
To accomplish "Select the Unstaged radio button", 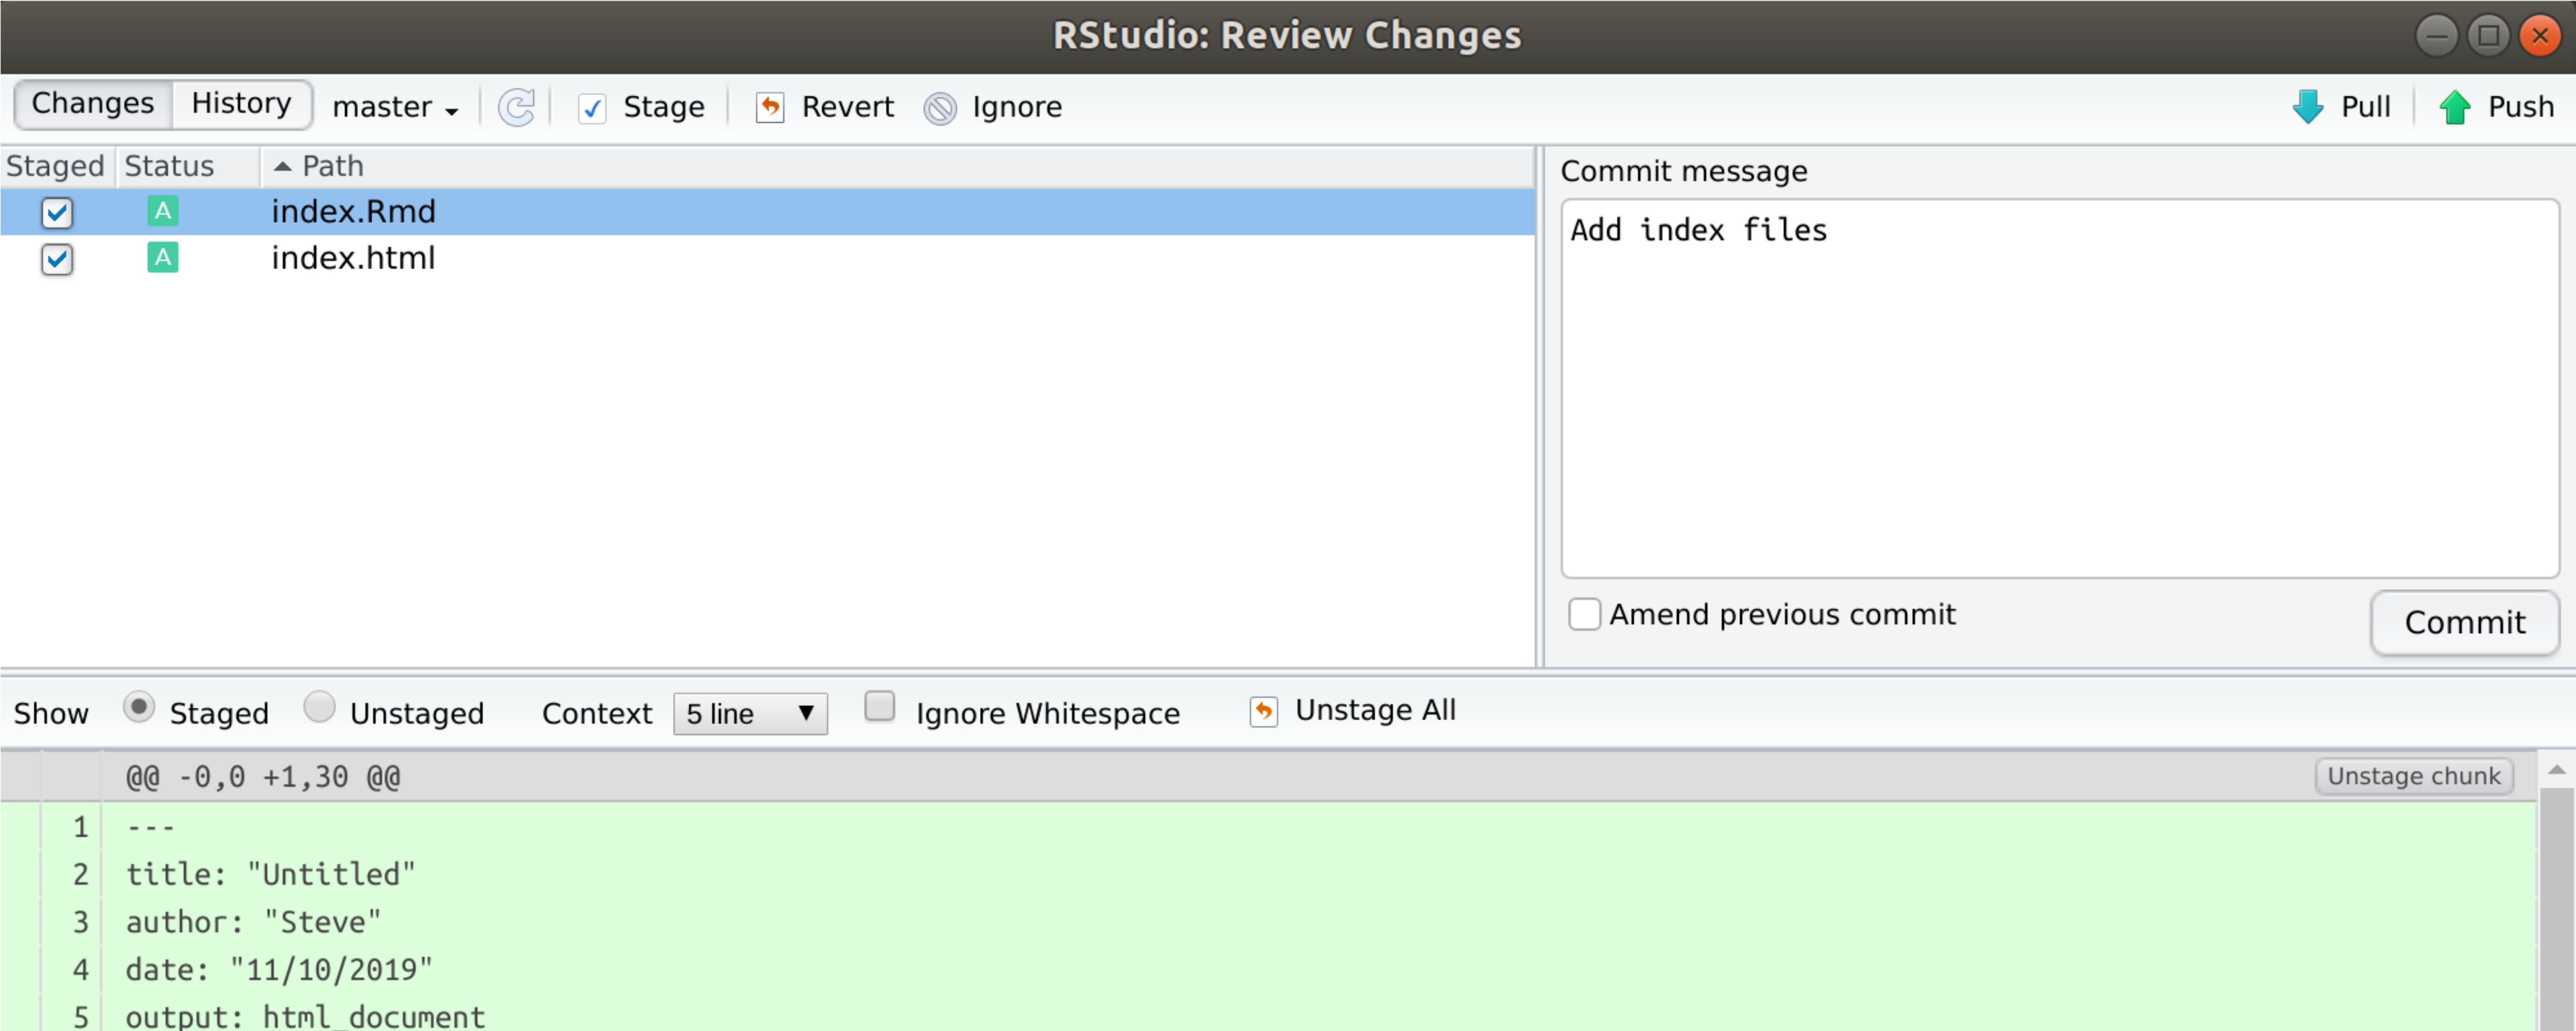I will (319, 707).
